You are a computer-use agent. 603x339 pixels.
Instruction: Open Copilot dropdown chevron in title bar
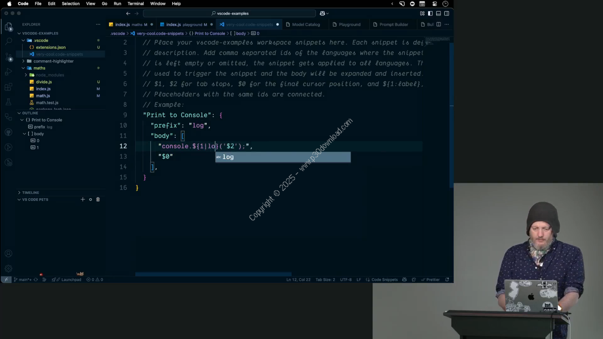click(x=327, y=13)
